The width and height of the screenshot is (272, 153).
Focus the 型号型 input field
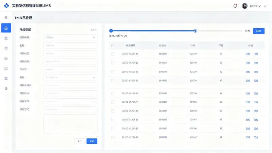[x=70, y=69]
